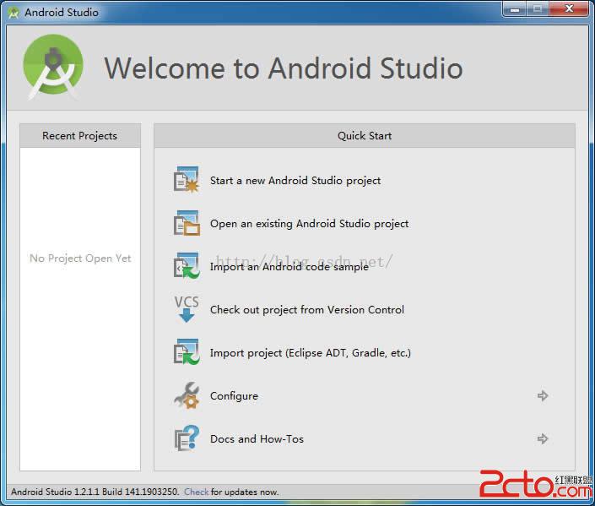This screenshot has width=595, height=506.
Task: Select Import project (Eclipse ADT, Gradle, etc.)
Action: [x=311, y=353]
